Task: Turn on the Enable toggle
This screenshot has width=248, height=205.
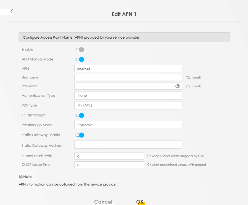Action: tap(80, 50)
